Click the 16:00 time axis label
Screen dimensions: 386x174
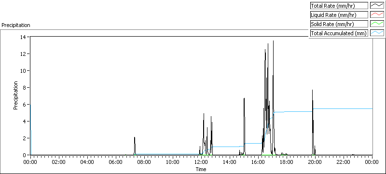point(258,162)
